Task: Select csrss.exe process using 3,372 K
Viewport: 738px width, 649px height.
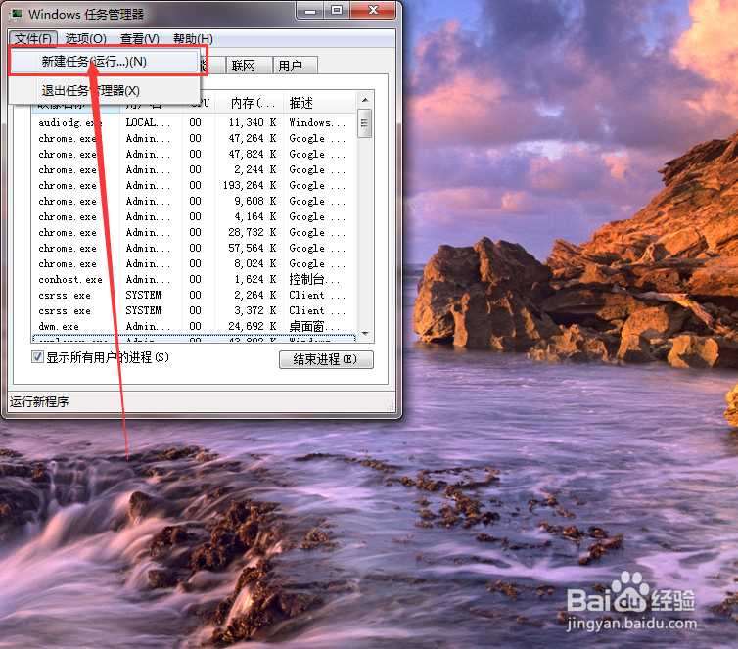Action: 194,311
